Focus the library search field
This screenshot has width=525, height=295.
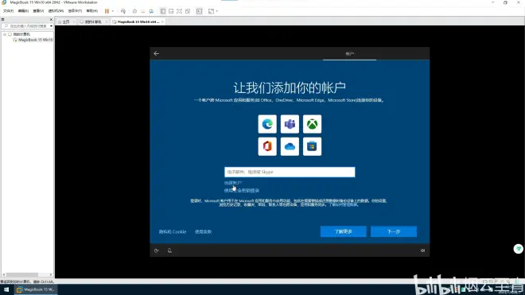pos(25,25)
